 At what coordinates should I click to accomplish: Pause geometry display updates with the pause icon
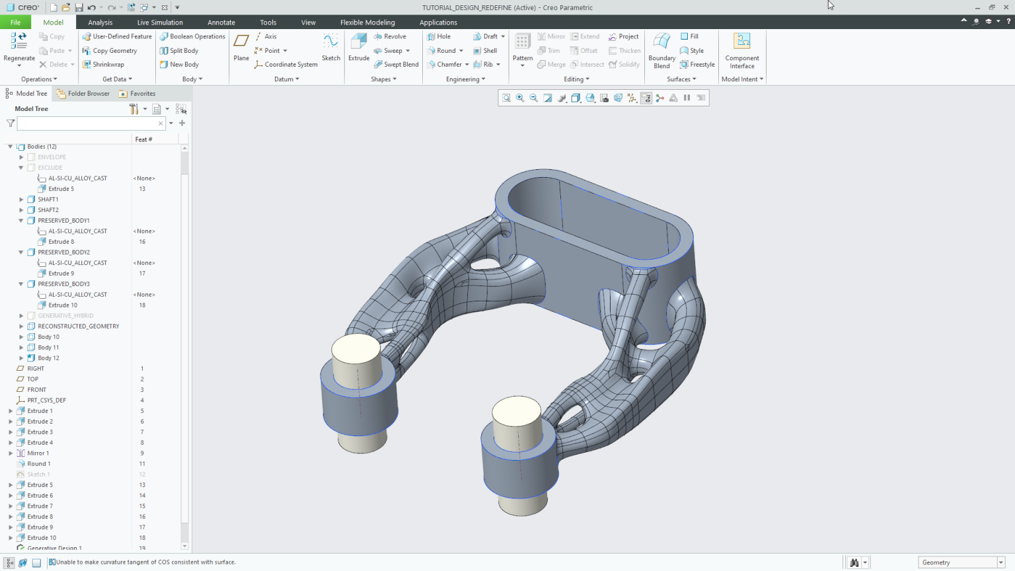coord(687,98)
